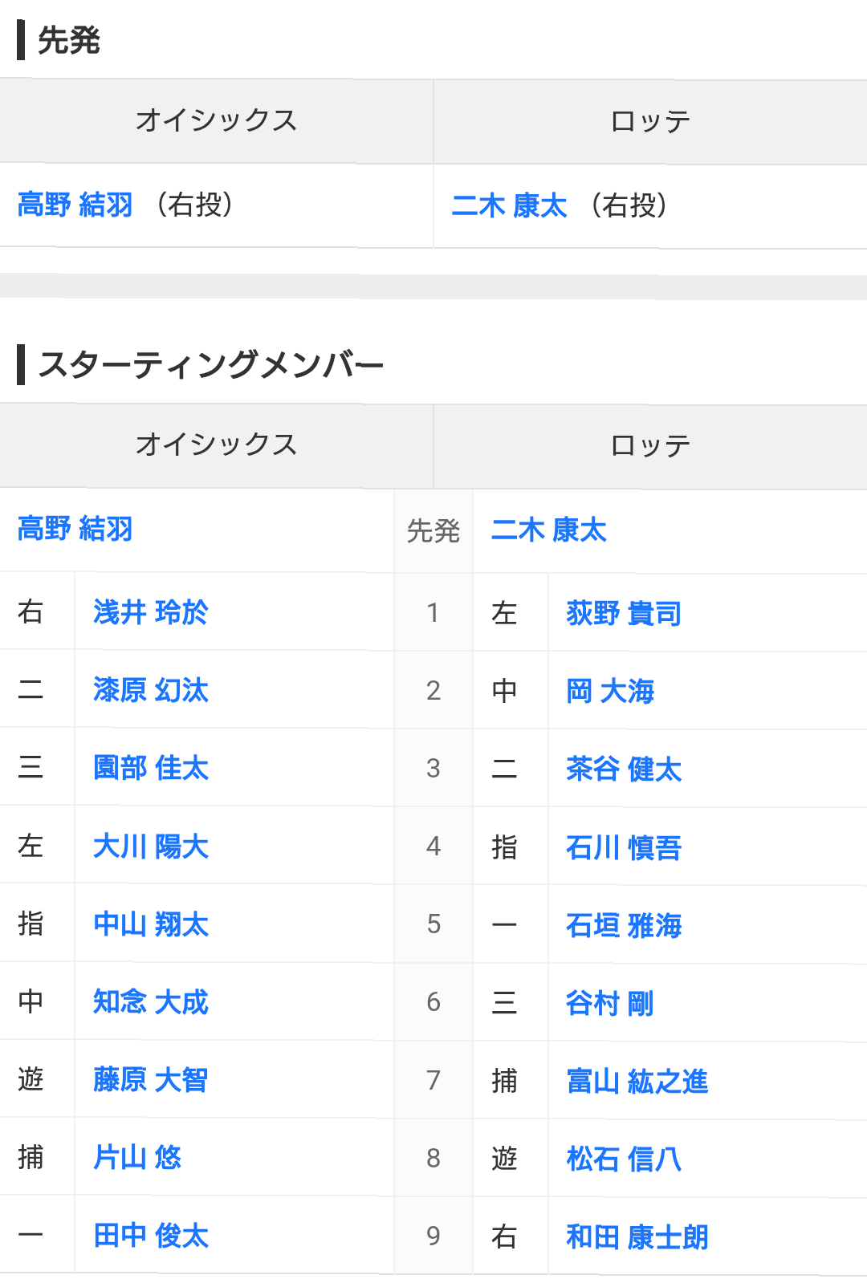Select 二木 康太 in the starting members table
867x1283 pixels.
click(x=548, y=530)
